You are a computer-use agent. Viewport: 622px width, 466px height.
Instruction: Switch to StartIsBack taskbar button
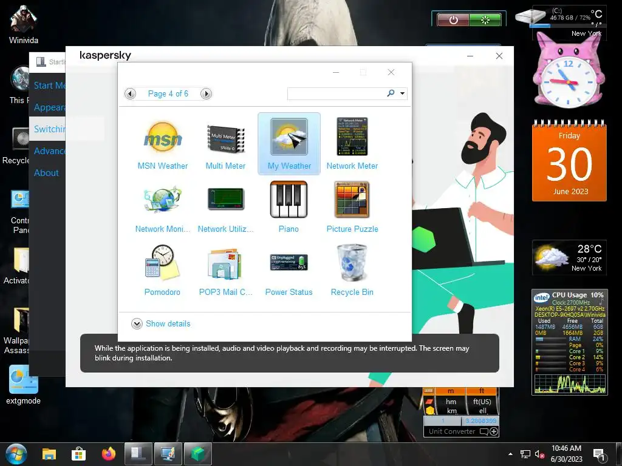coord(138,454)
